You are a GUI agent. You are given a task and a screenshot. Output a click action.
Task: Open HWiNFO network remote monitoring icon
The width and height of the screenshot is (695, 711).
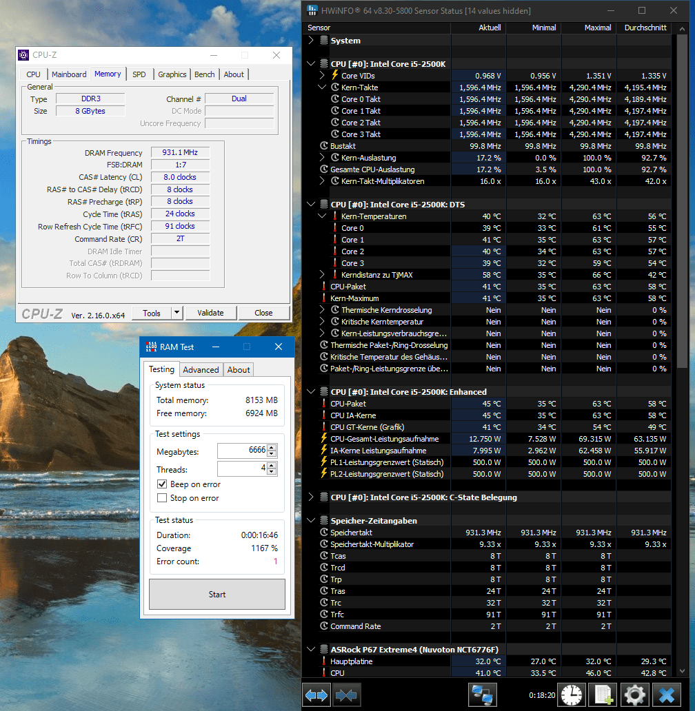(x=482, y=695)
